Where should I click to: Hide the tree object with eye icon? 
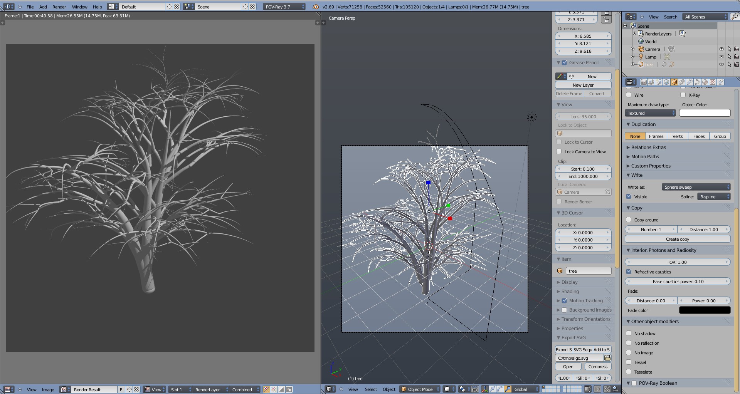point(721,64)
